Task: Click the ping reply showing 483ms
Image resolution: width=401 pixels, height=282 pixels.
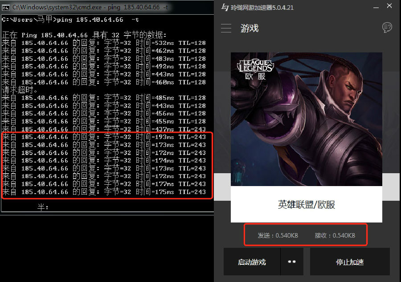Action: click(x=103, y=59)
